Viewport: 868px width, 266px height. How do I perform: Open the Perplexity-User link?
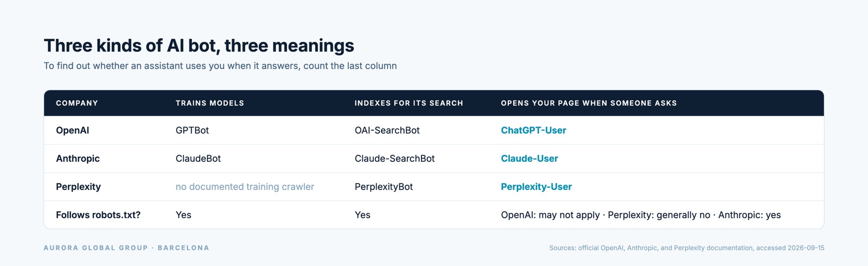tap(537, 187)
